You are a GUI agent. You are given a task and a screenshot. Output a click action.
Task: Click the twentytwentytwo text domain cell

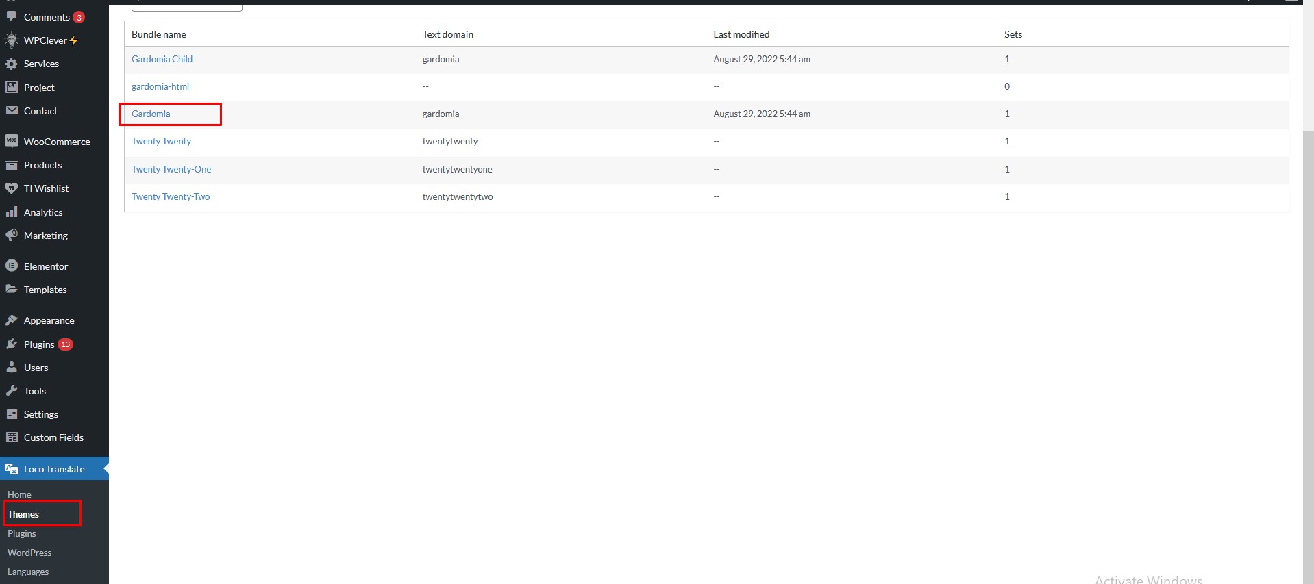pyautogui.click(x=458, y=196)
